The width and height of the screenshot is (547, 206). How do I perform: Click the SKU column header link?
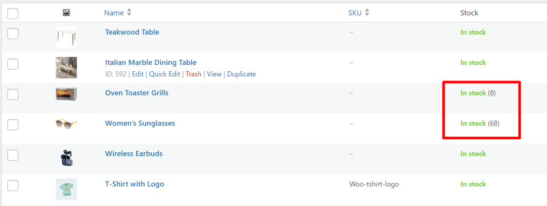[x=355, y=13]
